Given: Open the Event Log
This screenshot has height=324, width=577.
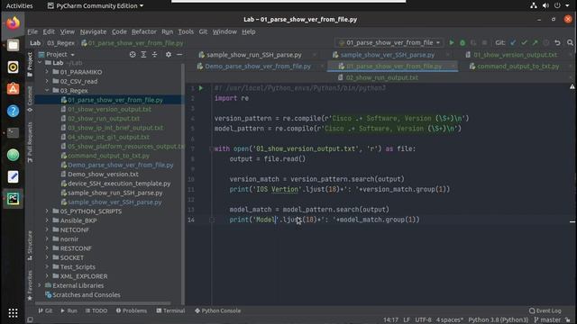Looking at the screenshot, I should click(545, 310).
